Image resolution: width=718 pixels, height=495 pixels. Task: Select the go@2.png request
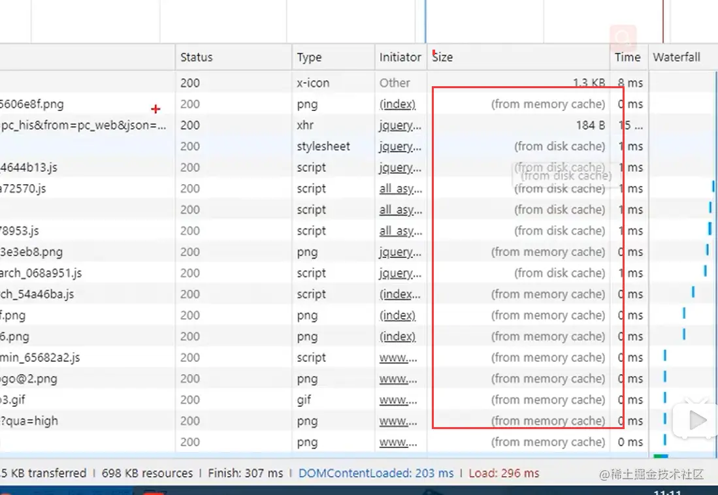28,379
